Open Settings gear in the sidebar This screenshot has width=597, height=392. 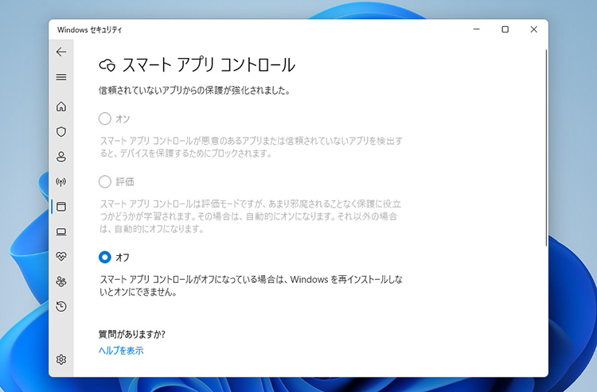pyautogui.click(x=61, y=359)
